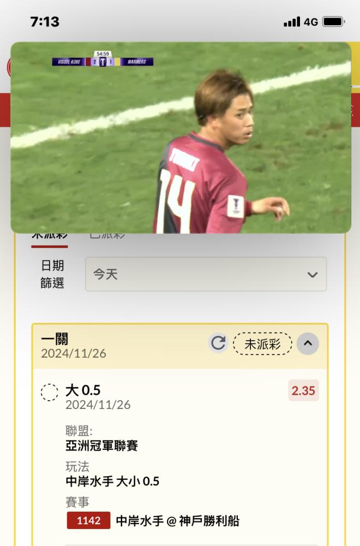The width and height of the screenshot is (360, 546).
Task: Select the dashed circle beside 大 0.5
Action: pyautogui.click(x=50, y=393)
